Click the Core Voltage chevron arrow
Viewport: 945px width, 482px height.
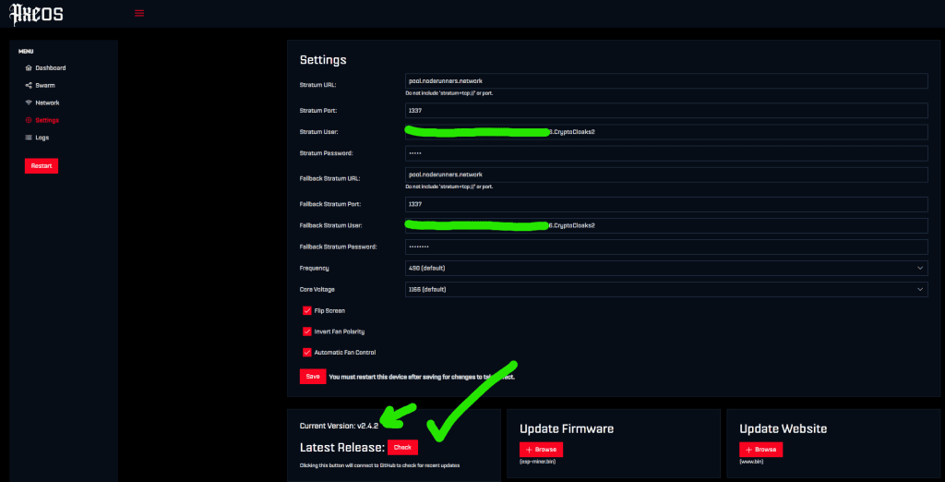920,290
